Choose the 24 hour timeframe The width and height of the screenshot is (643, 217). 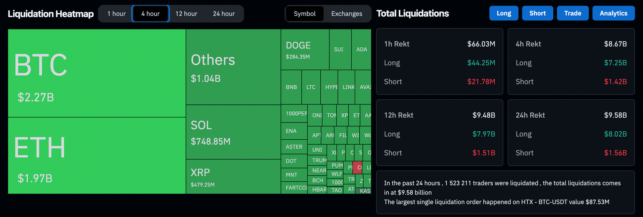(224, 14)
